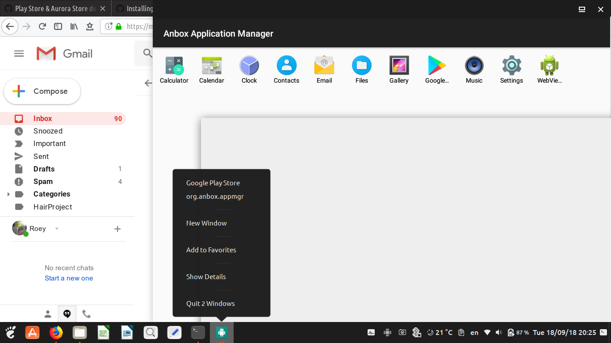Open the clipboard manager tray icon
Viewport: 611px width, 343px height.
[x=461, y=332]
